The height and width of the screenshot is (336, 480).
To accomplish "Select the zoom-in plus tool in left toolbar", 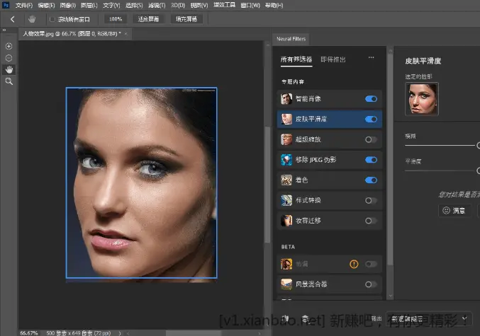I will point(9,46).
